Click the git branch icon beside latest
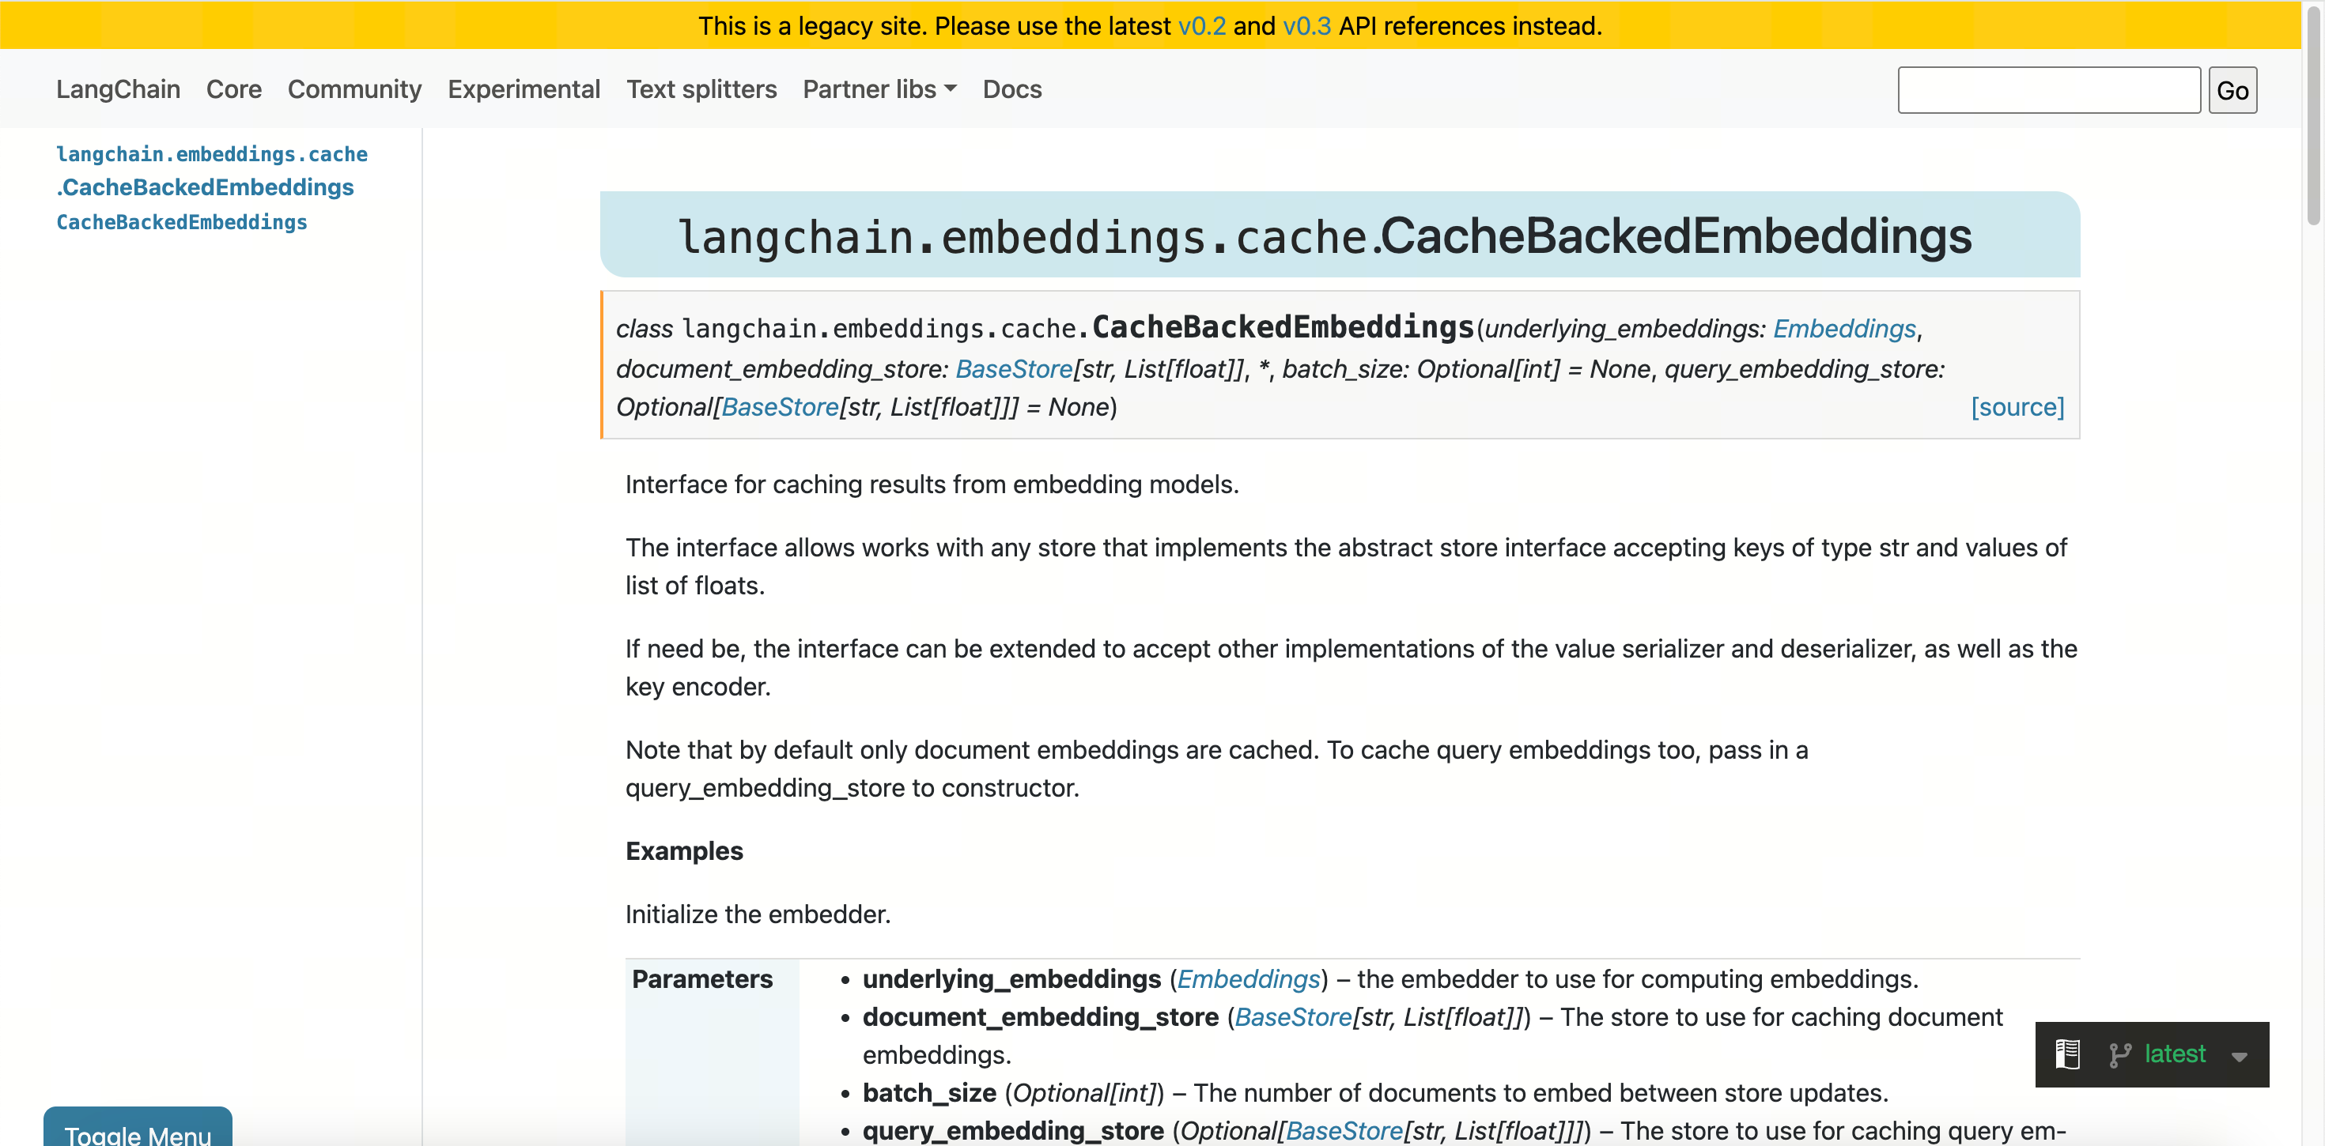 (x=2119, y=1054)
